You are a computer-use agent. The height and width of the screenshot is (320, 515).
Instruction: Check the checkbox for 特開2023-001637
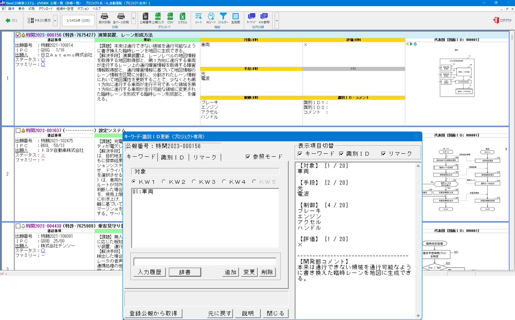[18, 130]
